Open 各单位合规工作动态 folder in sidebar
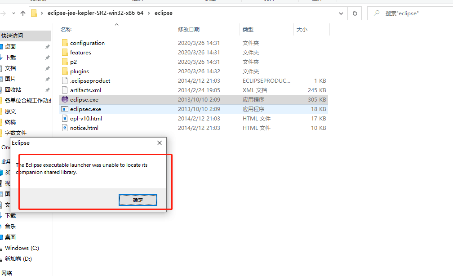The image size is (453, 276). tap(28, 101)
